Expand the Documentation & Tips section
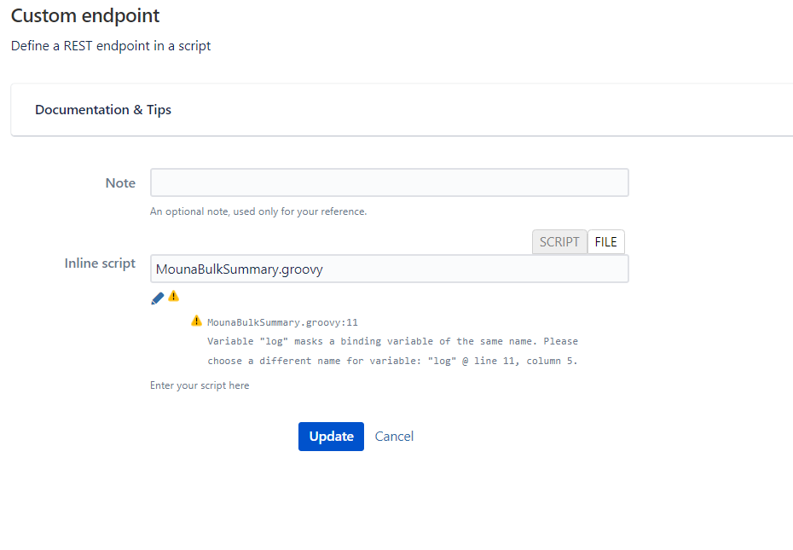Viewport: 793px width, 550px height. point(103,110)
